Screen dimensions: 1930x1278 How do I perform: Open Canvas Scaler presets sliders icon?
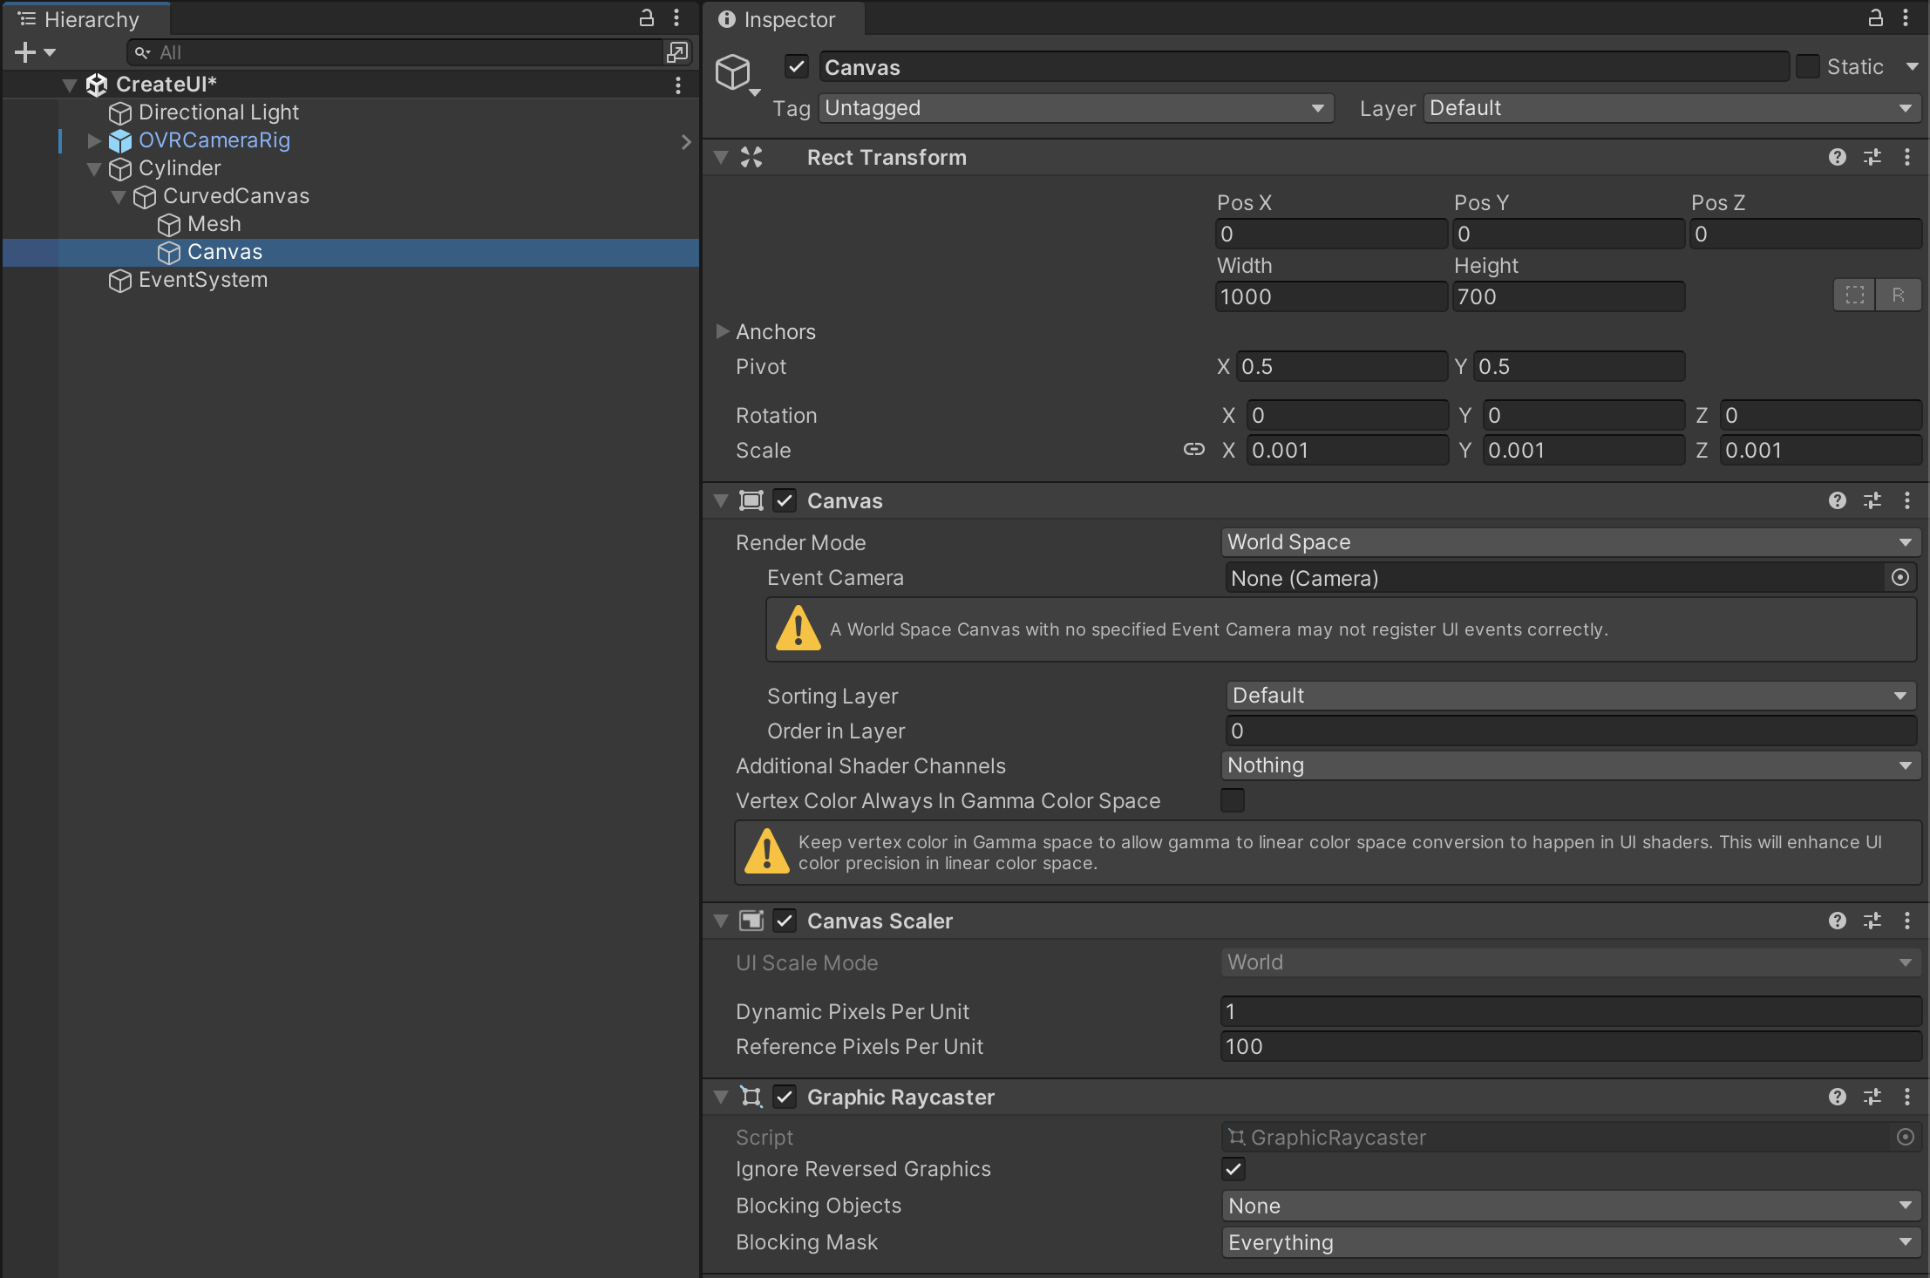coord(1872,921)
